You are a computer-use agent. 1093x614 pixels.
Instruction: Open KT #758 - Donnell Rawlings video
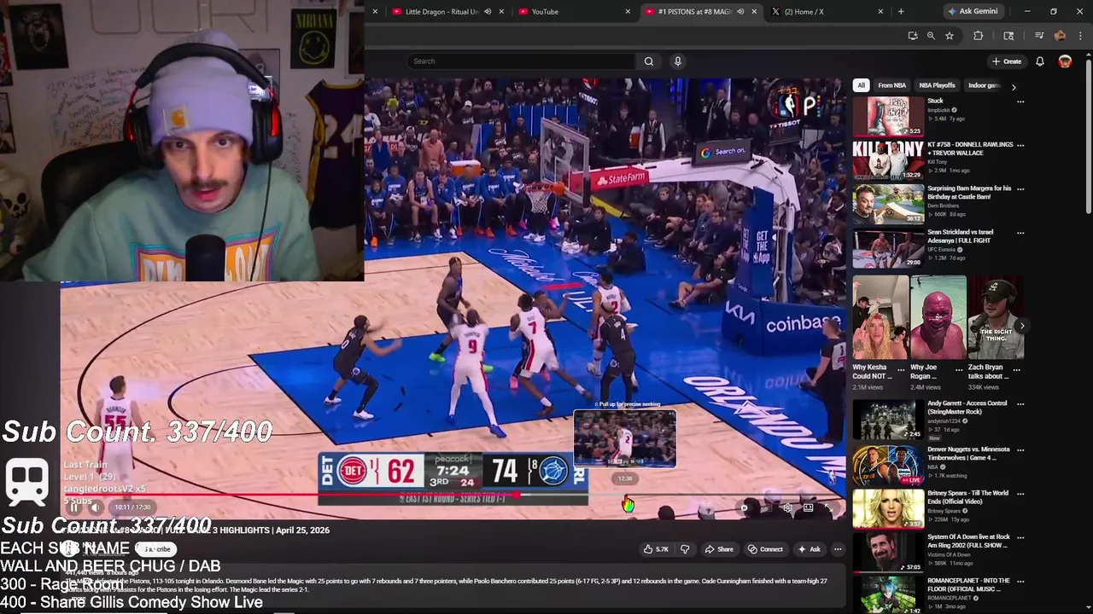click(x=888, y=159)
